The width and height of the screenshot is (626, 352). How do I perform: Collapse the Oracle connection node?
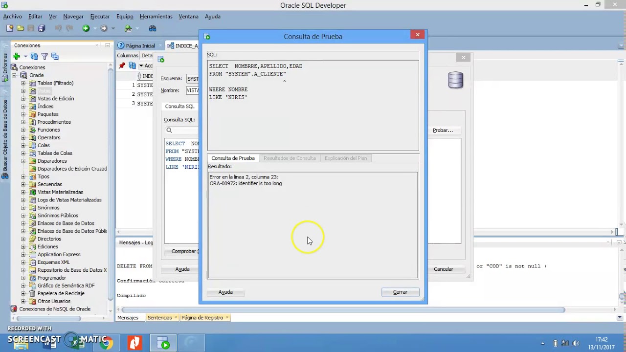[x=14, y=75]
